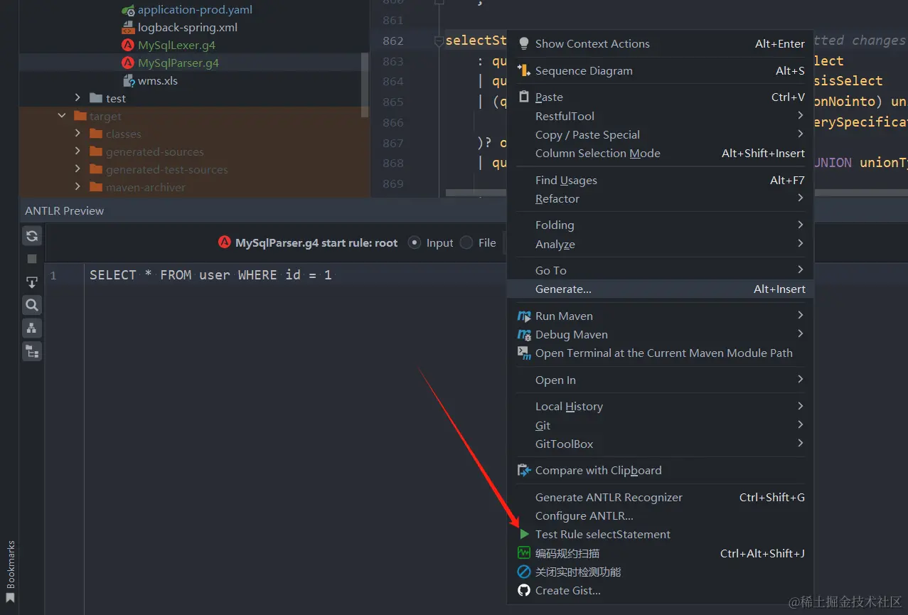Expand the generated-sources folder

[x=78, y=151]
